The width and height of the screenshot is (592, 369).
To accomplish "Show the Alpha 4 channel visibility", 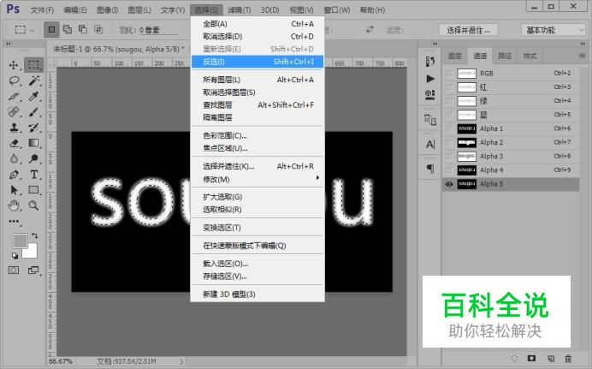I will (x=449, y=170).
